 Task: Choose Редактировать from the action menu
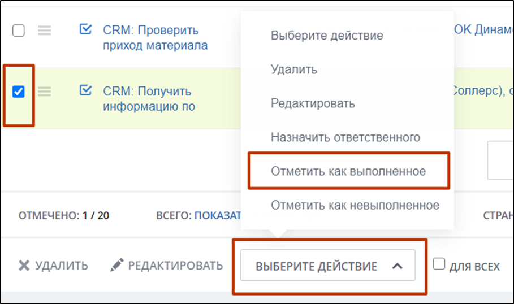[313, 103]
